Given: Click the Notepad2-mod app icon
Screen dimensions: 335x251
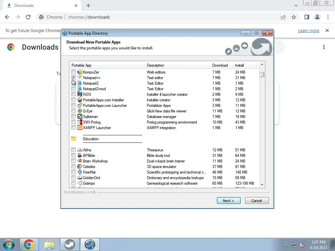Looking at the screenshot, I should [x=80, y=89].
